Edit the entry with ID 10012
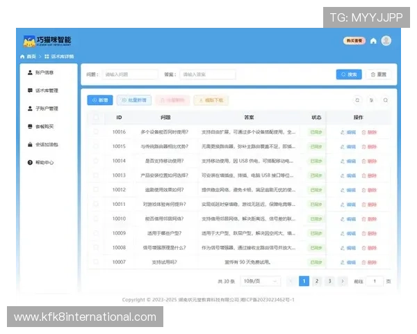417x334 pixels. 348,190
